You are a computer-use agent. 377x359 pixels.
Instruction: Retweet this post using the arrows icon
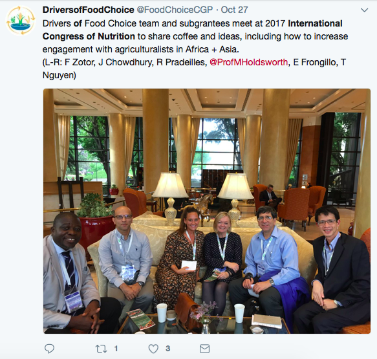point(101,349)
